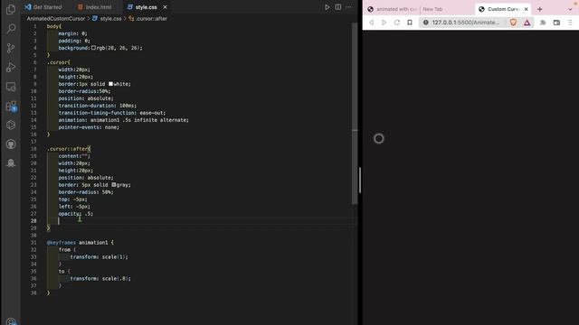579x325 pixels.
Task: Click the 'transition-duration: 100ms;' line
Action: [x=98, y=106]
